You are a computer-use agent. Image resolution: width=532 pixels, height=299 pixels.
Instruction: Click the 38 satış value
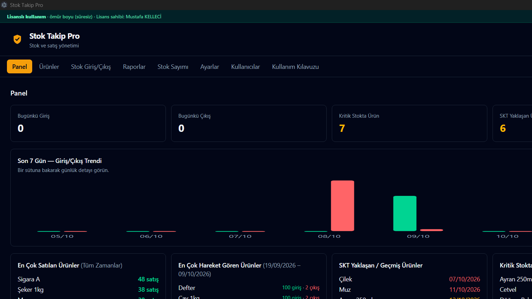coord(148,290)
